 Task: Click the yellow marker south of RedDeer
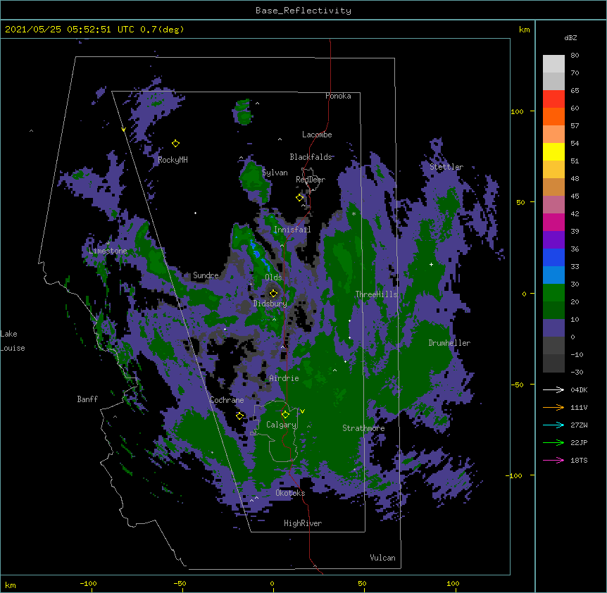(299, 197)
